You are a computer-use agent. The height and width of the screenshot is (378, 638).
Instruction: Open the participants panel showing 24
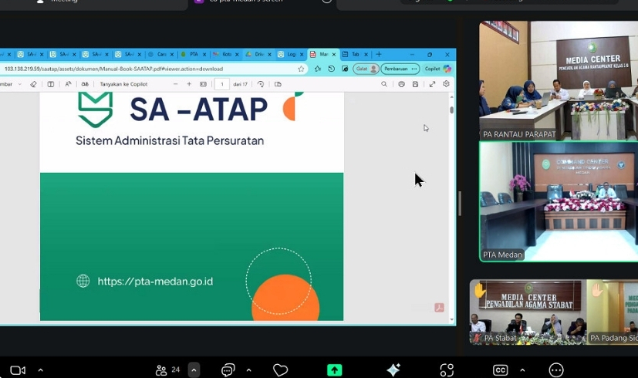click(x=167, y=370)
